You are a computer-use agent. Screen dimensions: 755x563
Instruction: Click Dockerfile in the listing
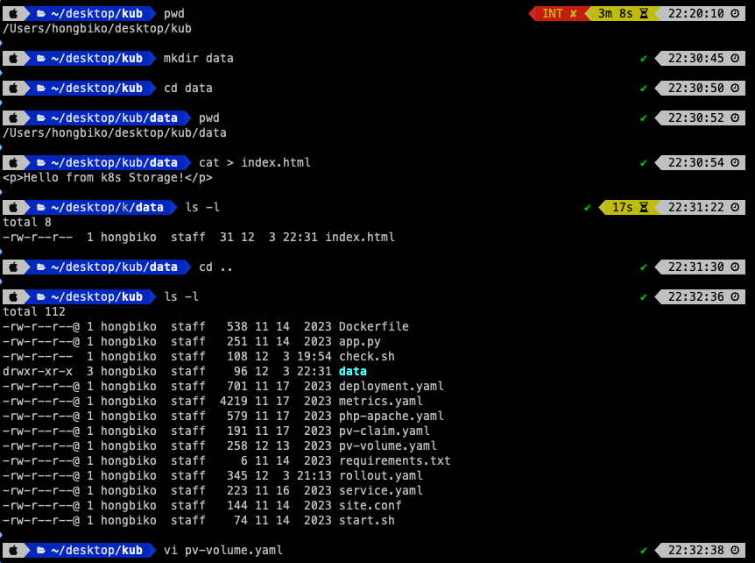click(374, 327)
